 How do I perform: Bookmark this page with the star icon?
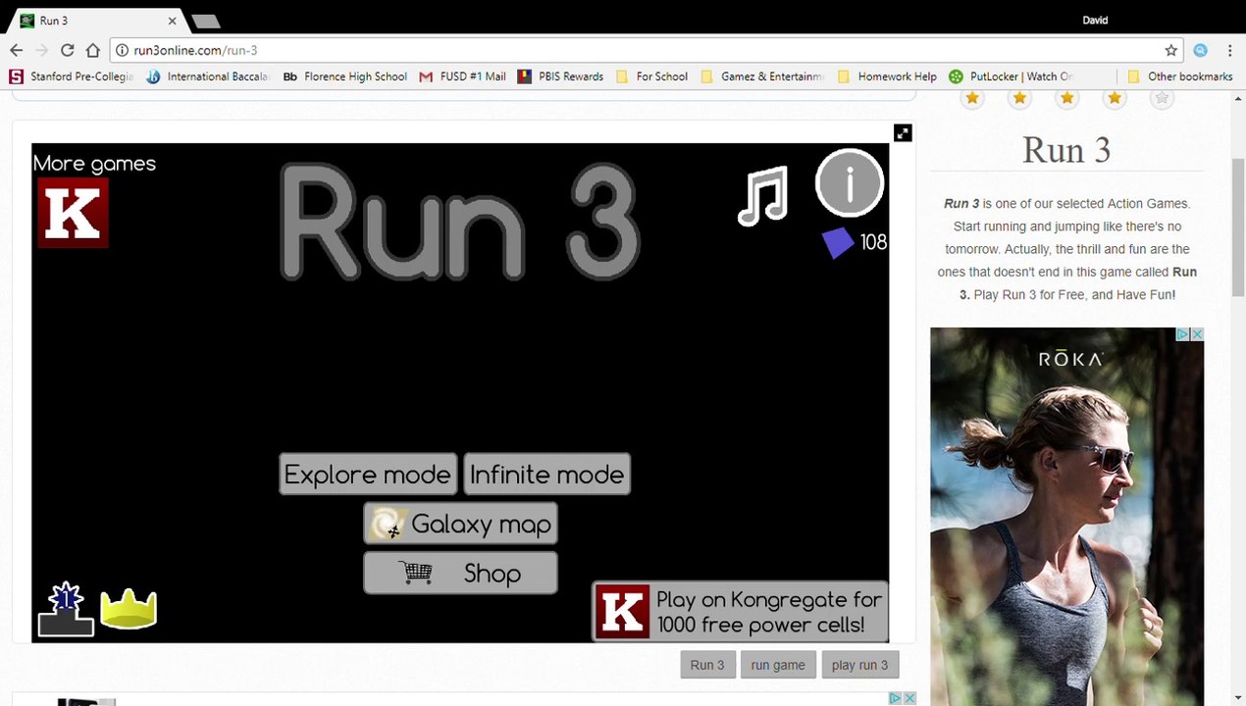point(1170,50)
